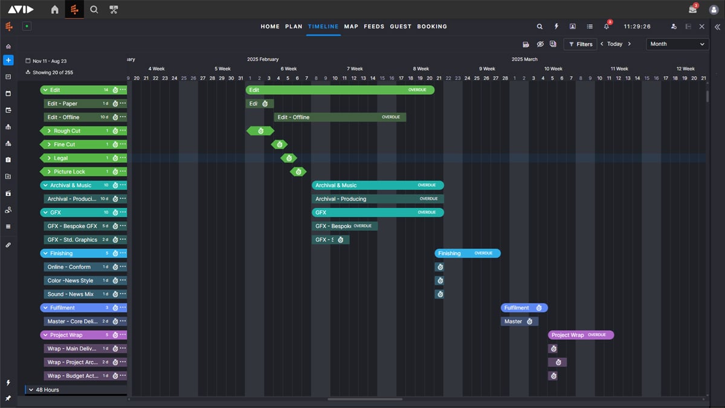Click the home icon in top bar
The image size is (725, 408).
55,10
